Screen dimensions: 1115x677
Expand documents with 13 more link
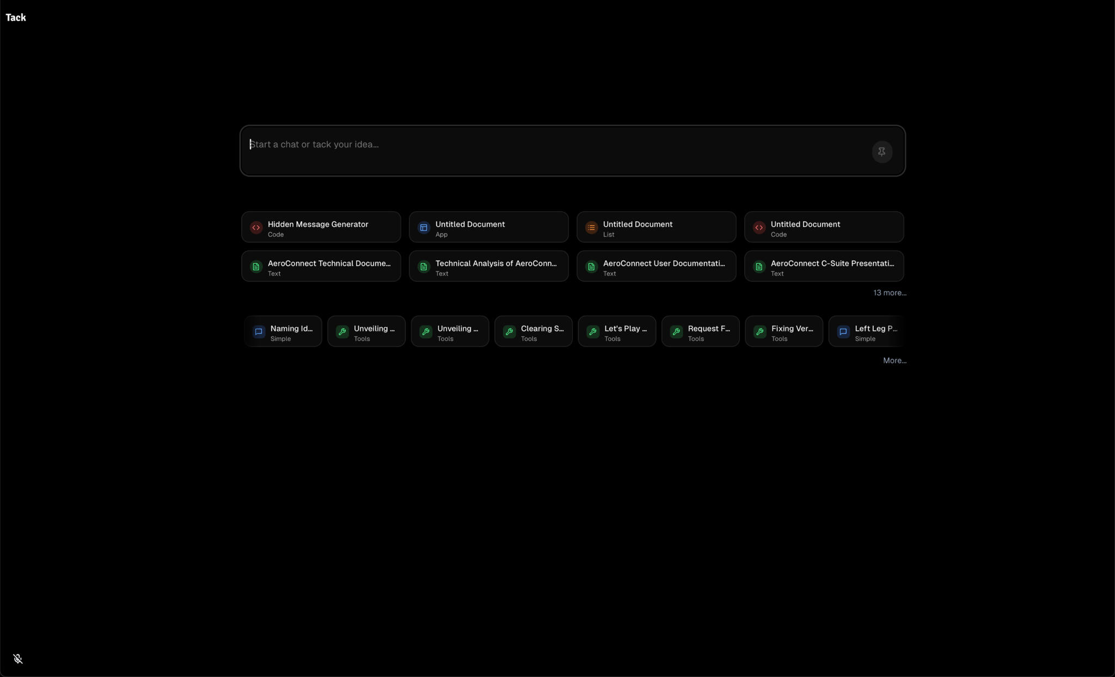889,293
